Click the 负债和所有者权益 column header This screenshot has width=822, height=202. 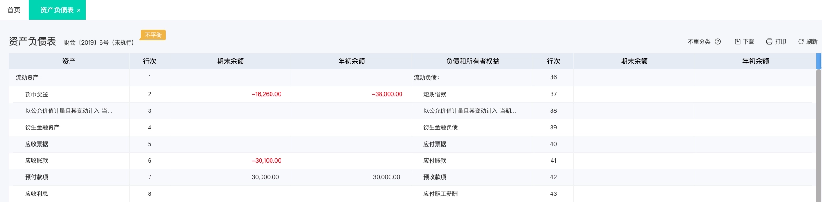[472, 61]
